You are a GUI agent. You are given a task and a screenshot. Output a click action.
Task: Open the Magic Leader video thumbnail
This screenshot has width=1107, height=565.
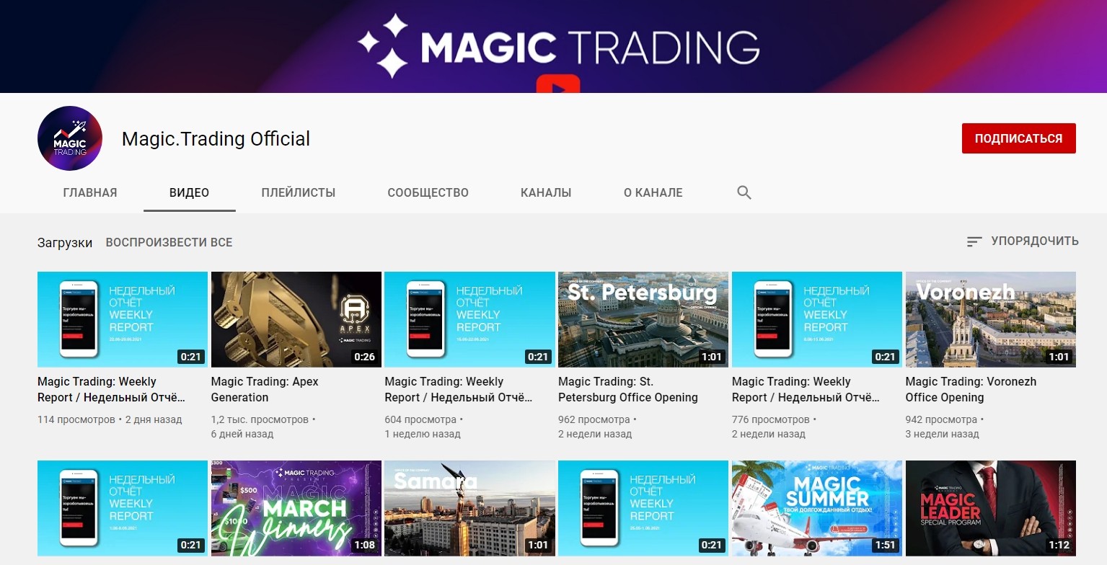click(x=991, y=508)
